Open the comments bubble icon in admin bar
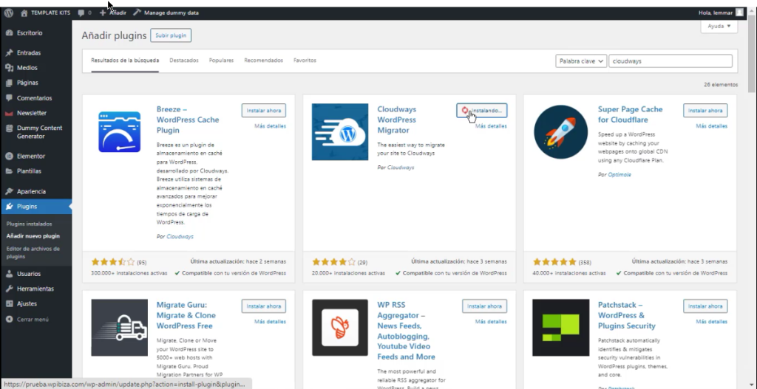This screenshot has height=389, width=757. pyautogui.click(x=82, y=13)
